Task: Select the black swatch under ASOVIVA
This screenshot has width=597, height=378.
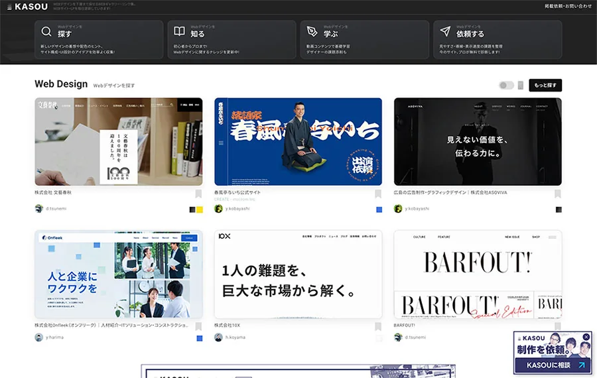Action: point(559,210)
